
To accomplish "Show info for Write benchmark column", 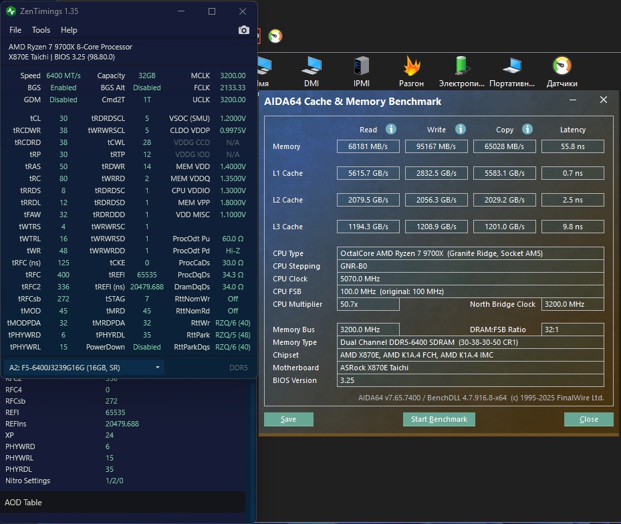I will click(x=460, y=129).
